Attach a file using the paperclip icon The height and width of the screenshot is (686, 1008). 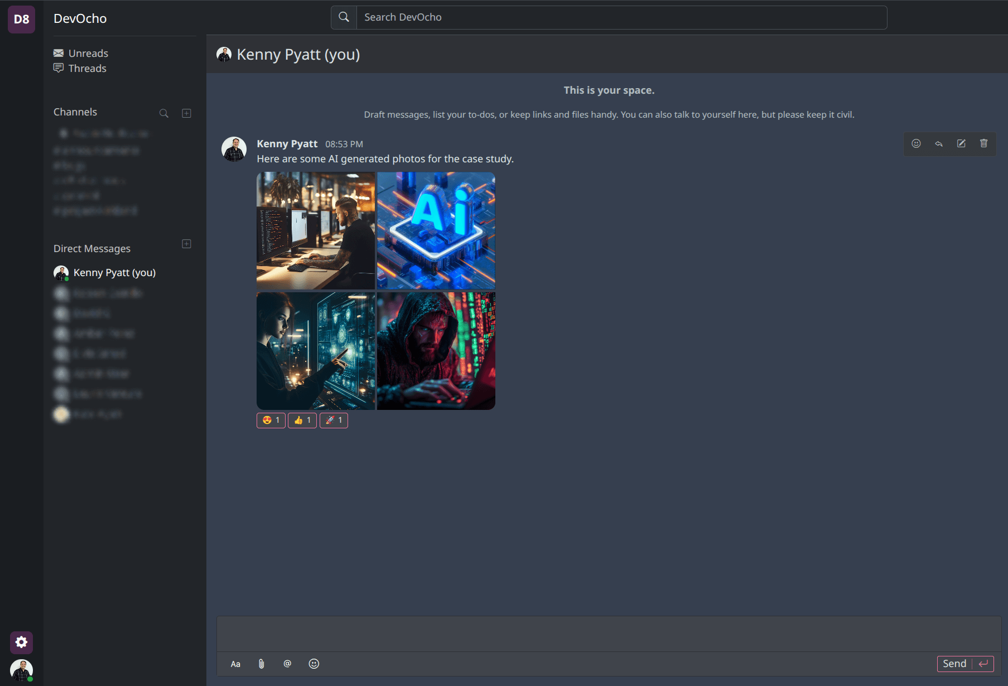tap(261, 664)
